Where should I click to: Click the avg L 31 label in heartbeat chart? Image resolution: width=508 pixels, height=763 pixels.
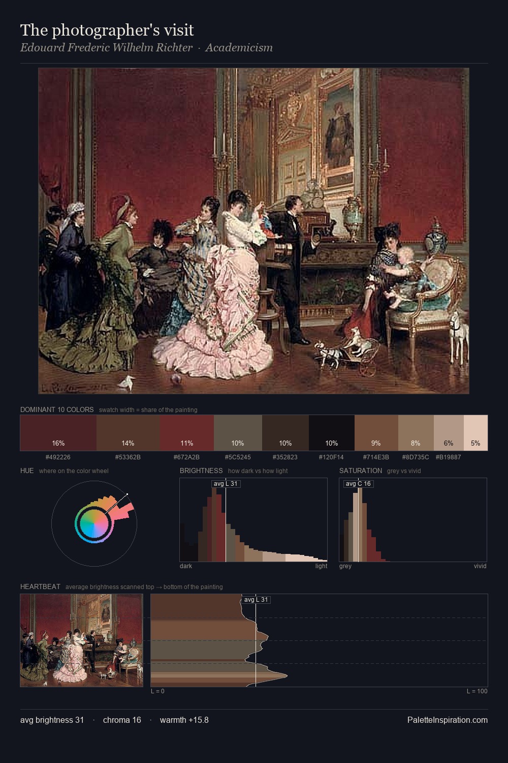[x=256, y=600]
